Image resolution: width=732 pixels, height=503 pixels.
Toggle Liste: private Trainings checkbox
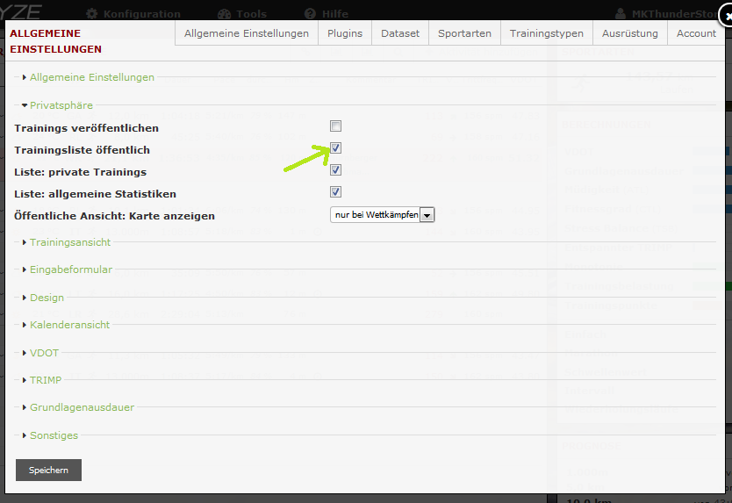pyautogui.click(x=335, y=170)
